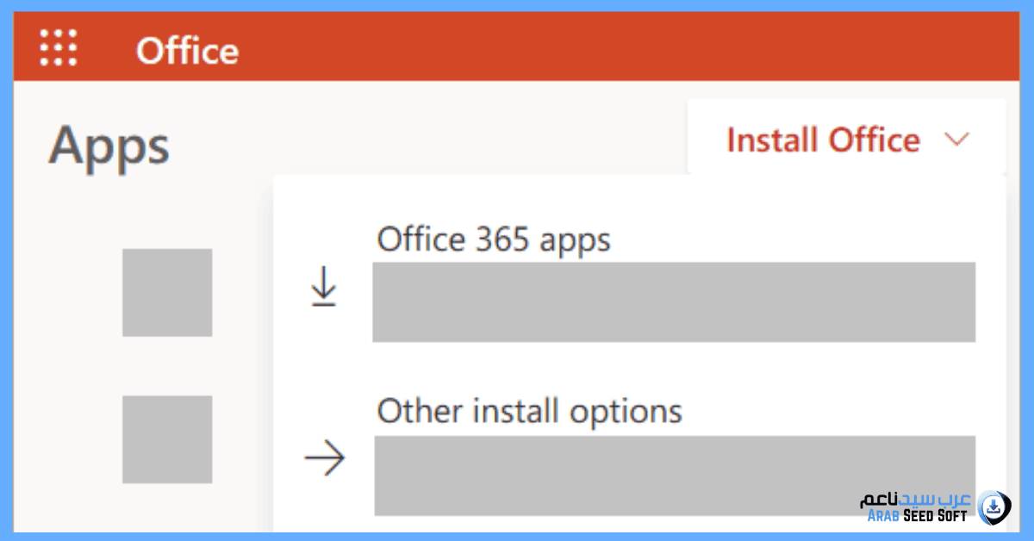1034x541 pixels.
Task: Click the Install Office button label
Action: pos(823,140)
